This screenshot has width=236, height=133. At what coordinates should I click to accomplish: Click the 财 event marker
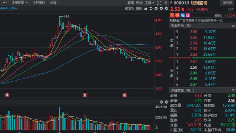coord(125,95)
